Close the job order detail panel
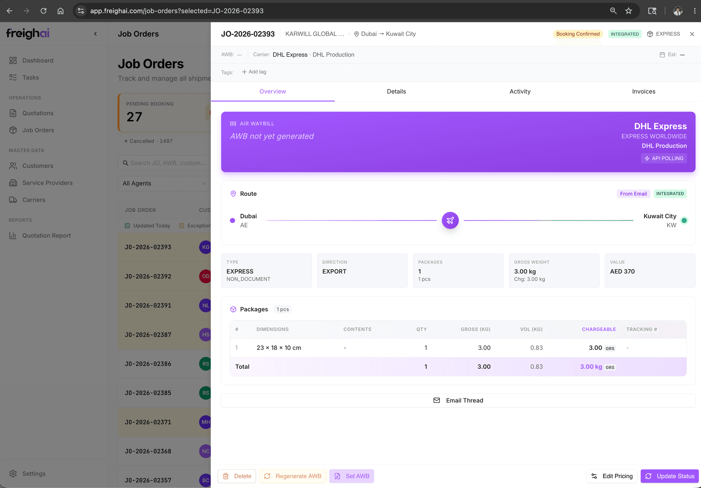Screen dimensions: 701x488 [x=692, y=34]
